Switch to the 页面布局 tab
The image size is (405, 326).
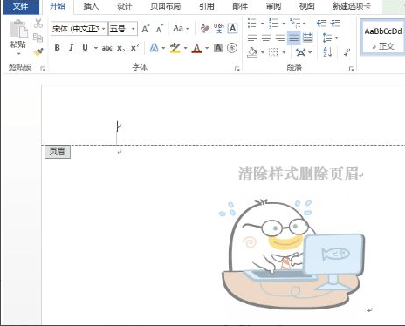click(166, 6)
